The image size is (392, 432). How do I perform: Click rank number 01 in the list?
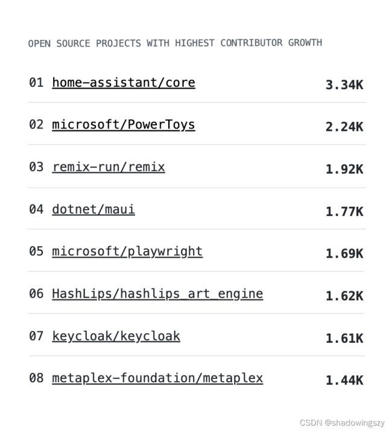[36, 83]
